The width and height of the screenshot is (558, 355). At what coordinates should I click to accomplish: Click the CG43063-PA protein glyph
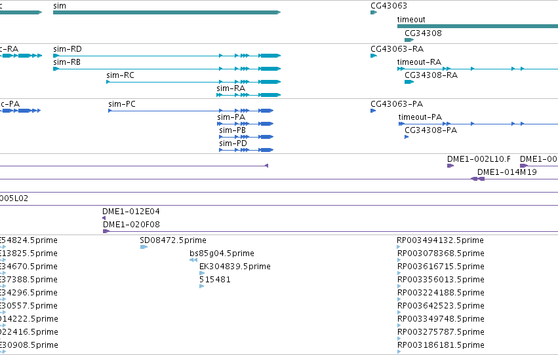pos(373,111)
